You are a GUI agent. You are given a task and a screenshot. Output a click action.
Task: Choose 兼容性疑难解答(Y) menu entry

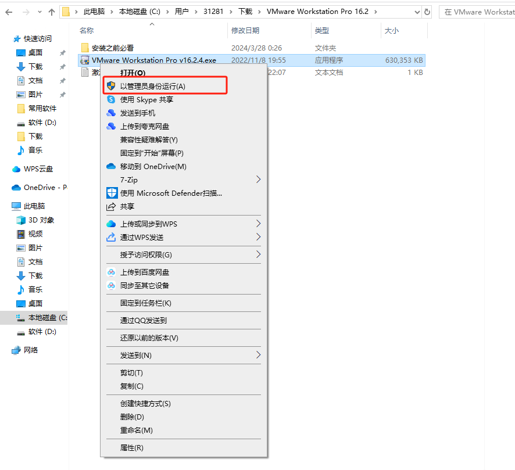click(149, 140)
